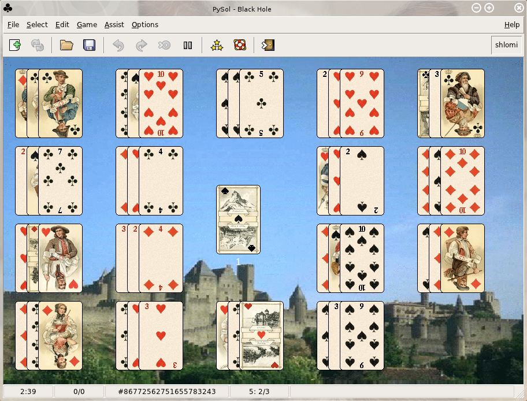The image size is (527, 401).
Task: Open the Edit menu
Action: (x=62, y=24)
